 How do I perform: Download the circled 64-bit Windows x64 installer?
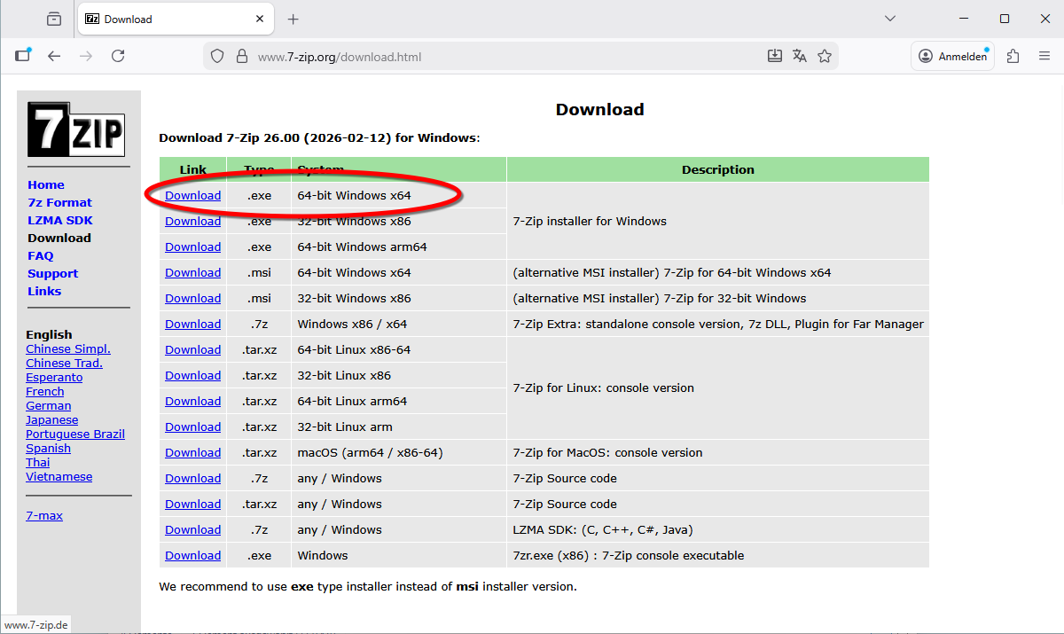coord(192,195)
